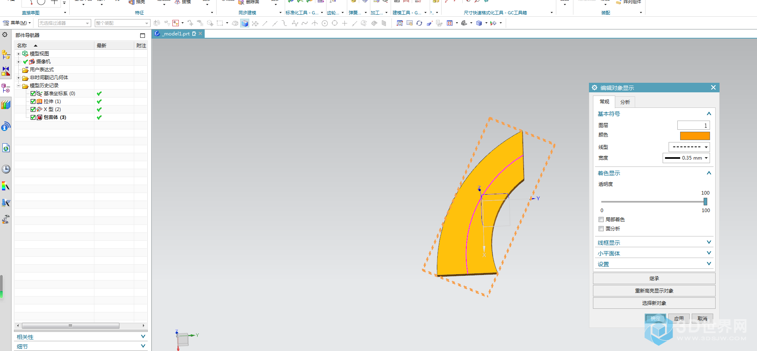Screen dimensions: 757x351
Task: Open the color palette sidebar icon
Action: click(6, 186)
